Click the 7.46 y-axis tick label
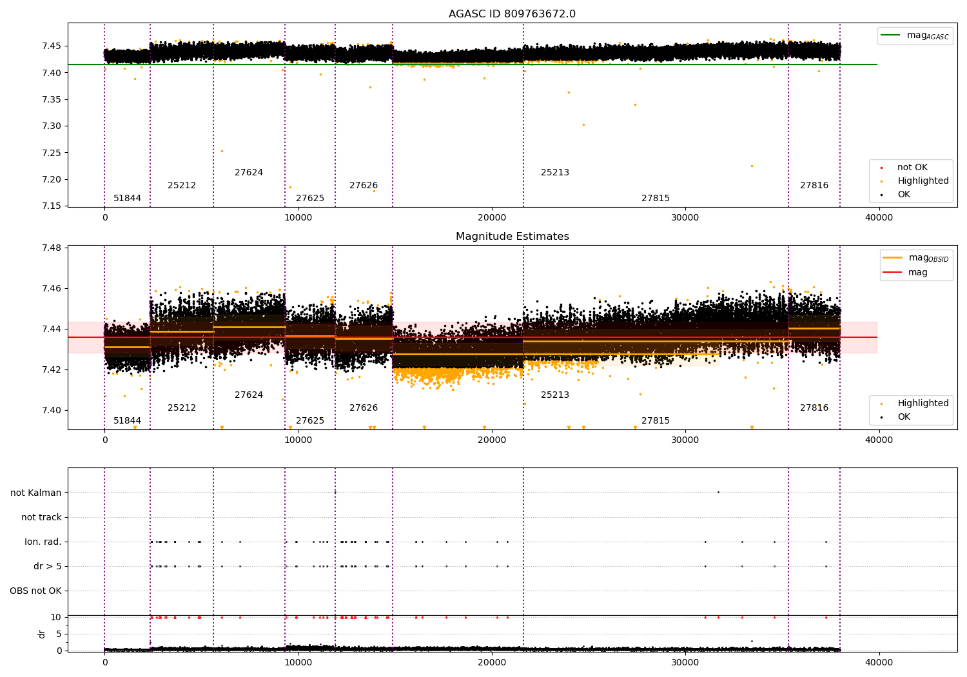 tap(52, 289)
